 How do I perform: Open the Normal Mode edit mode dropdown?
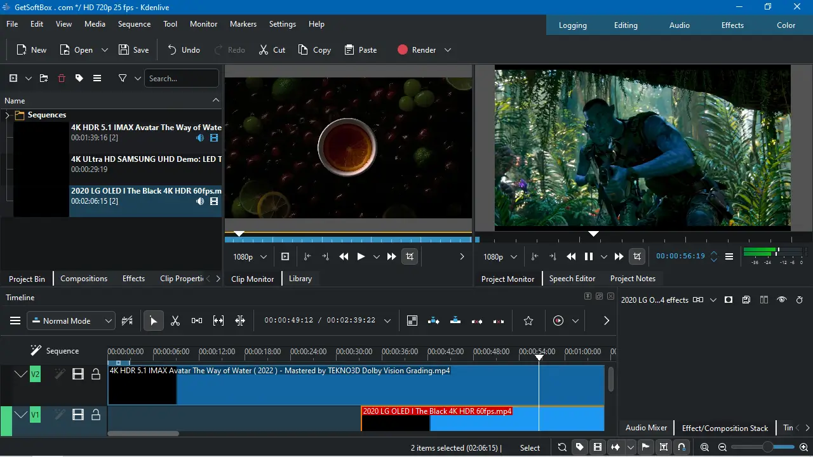click(71, 321)
